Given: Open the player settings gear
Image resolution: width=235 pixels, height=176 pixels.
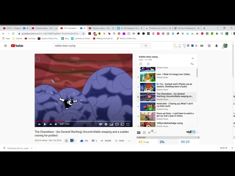Looking at the screenshot, I should click(x=106, y=124).
